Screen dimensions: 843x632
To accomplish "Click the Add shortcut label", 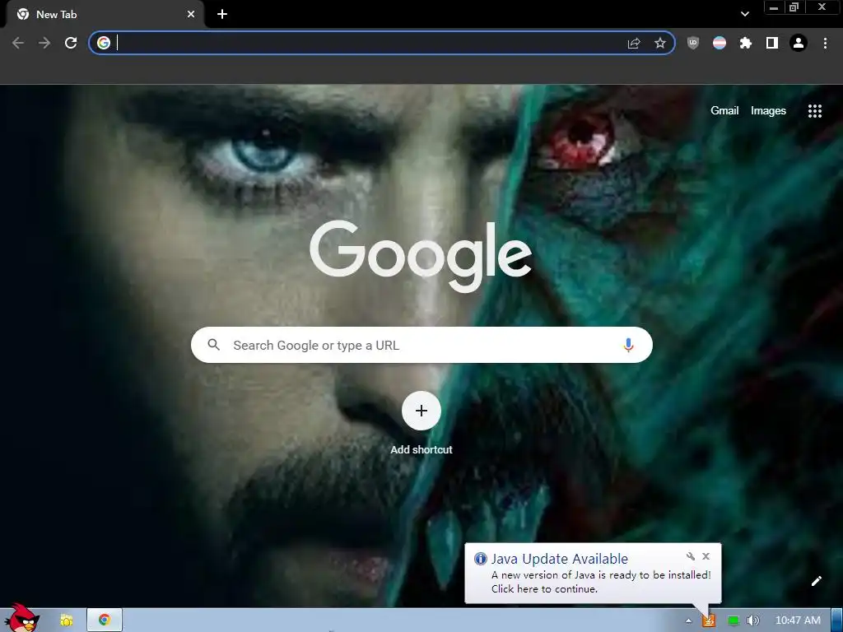I will pos(421,450).
